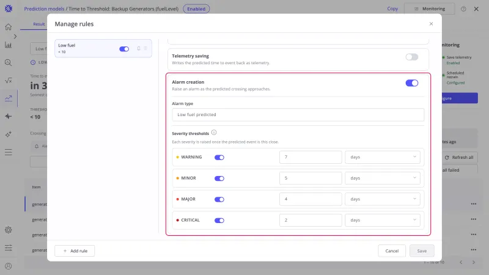Click the Save button

pos(422,251)
